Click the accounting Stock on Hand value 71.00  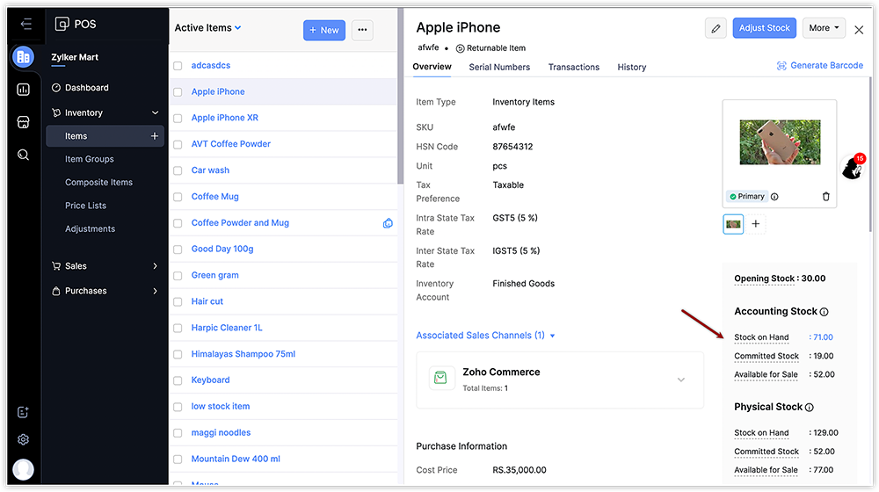(823, 337)
